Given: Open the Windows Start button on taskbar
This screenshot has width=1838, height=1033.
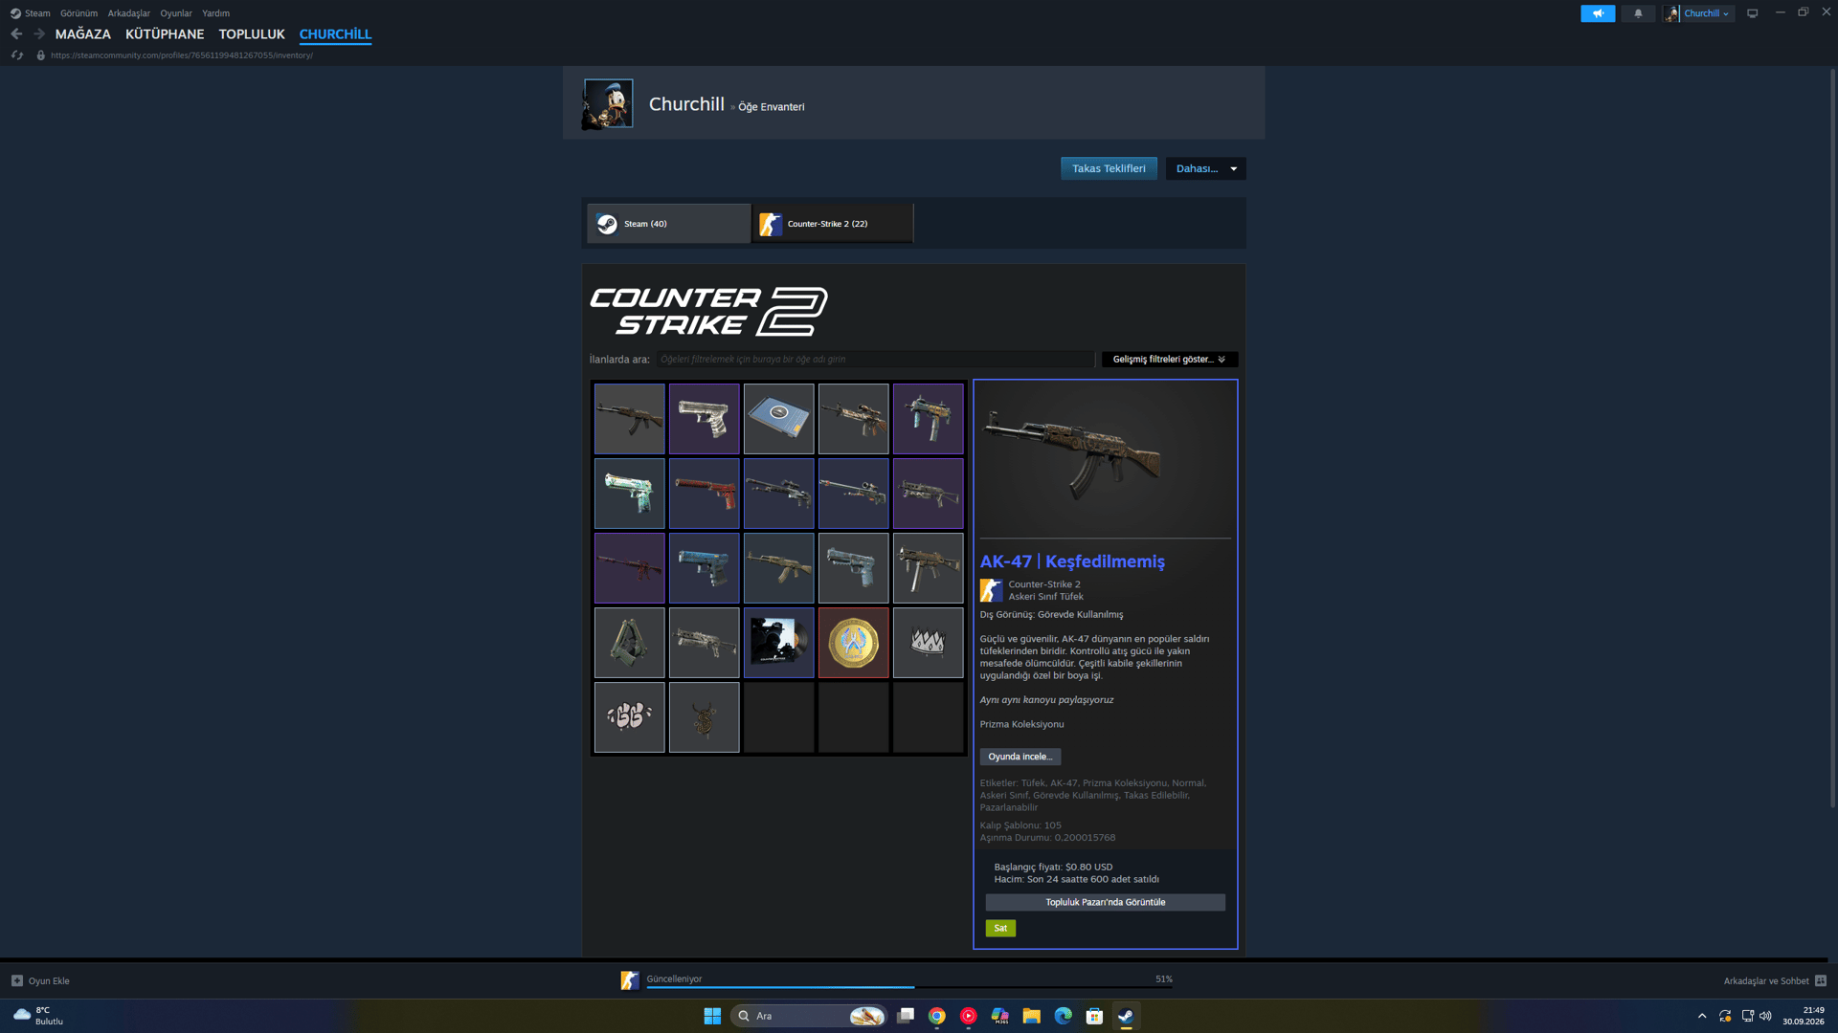Looking at the screenshot, I should [712, 1016].
